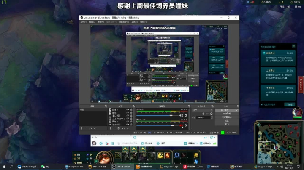The width and height of the screenshot is (304, 170).
Task: Click the 工作室模式 studio mode button
Action: [227, 117]
